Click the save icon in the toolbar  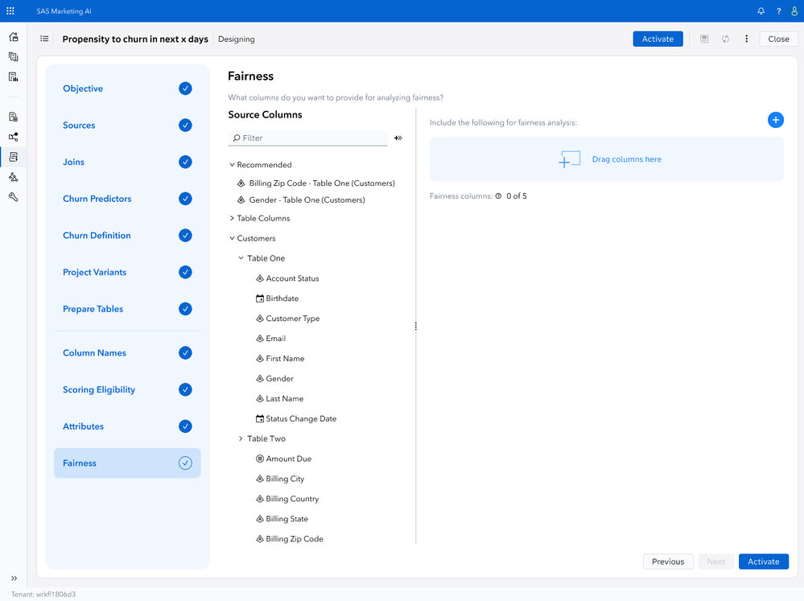pos(703,38)
